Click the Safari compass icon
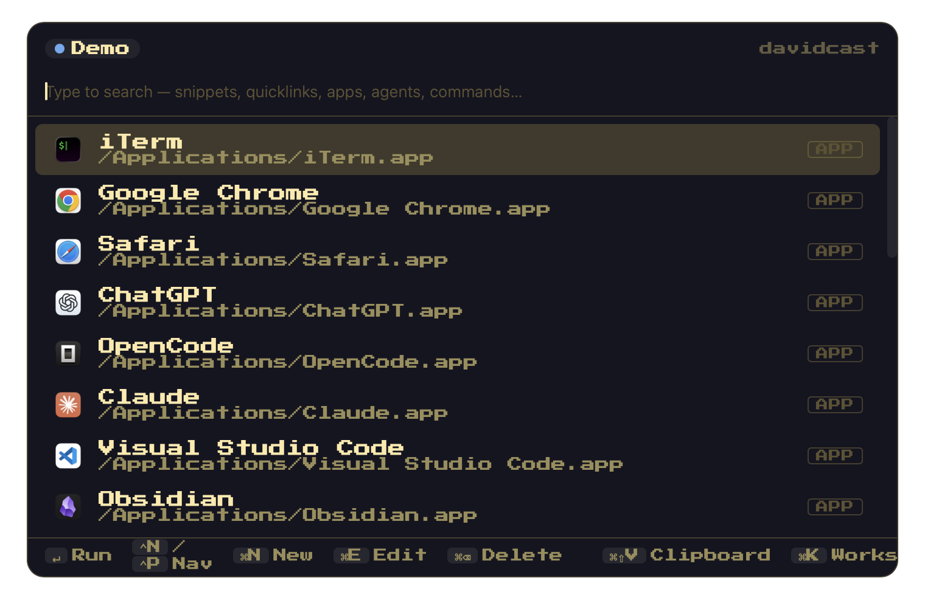Viewport: 925px width, 609px height. click(x=68, y=252)
